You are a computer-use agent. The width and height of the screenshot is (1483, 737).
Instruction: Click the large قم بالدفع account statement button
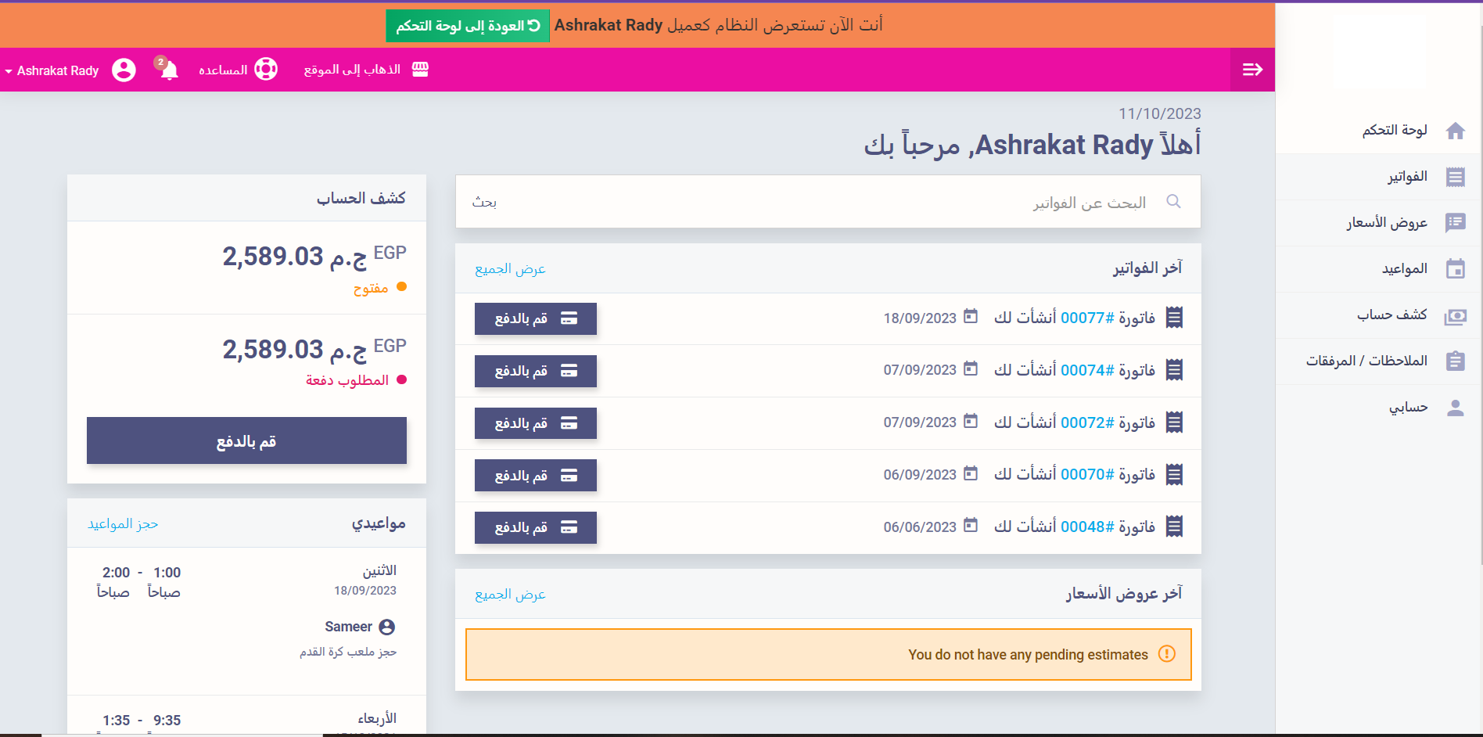click(246, 440)
